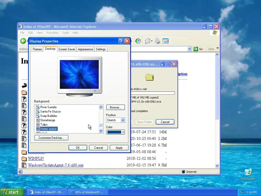Click the green Go arrow button

coord(196,49)
